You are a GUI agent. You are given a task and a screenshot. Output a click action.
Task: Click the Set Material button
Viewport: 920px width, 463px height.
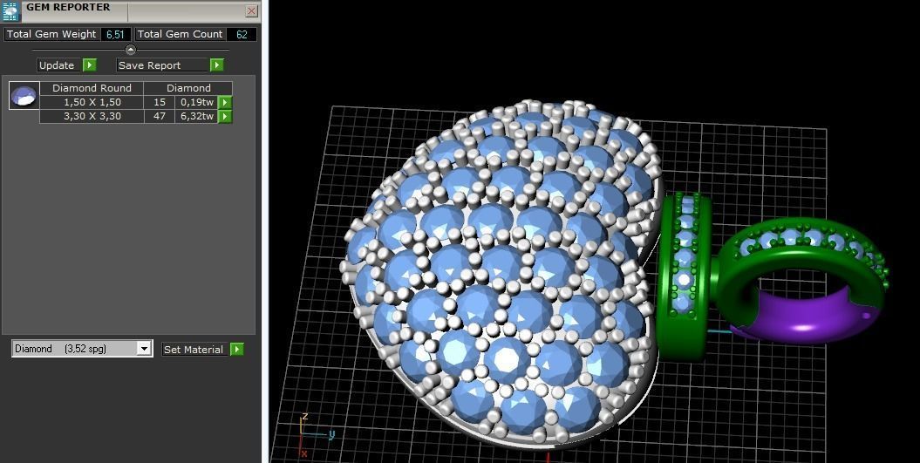pyautogui.click(x=194, y=349)
